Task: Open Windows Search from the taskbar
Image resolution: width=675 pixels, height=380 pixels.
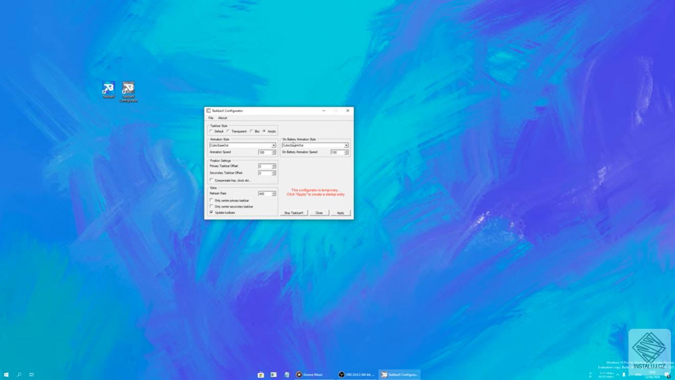Action: pyautogui.click(x=19, y=374)
